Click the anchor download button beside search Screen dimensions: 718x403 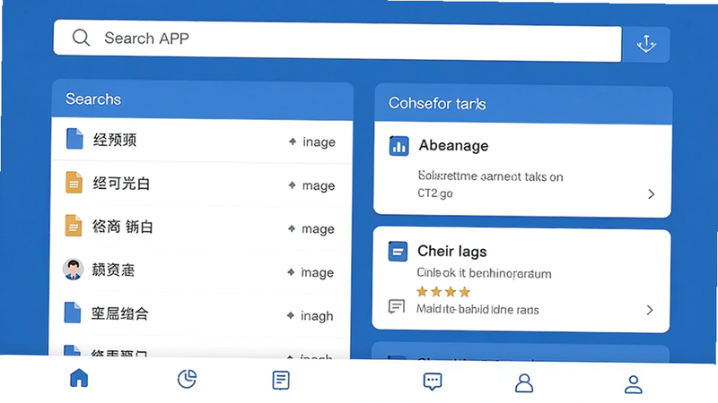646,44
